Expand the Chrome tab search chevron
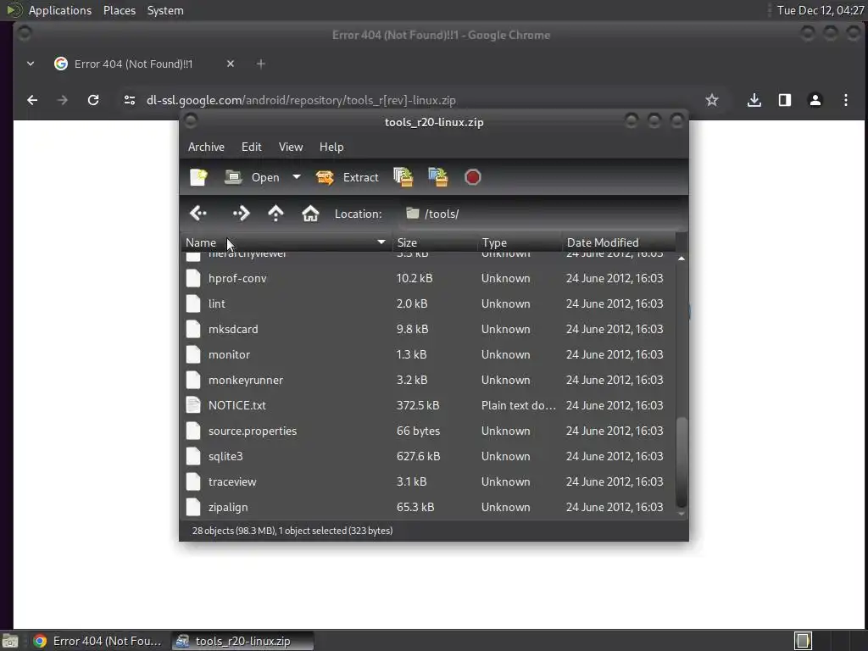 click(x=31, y=64)
